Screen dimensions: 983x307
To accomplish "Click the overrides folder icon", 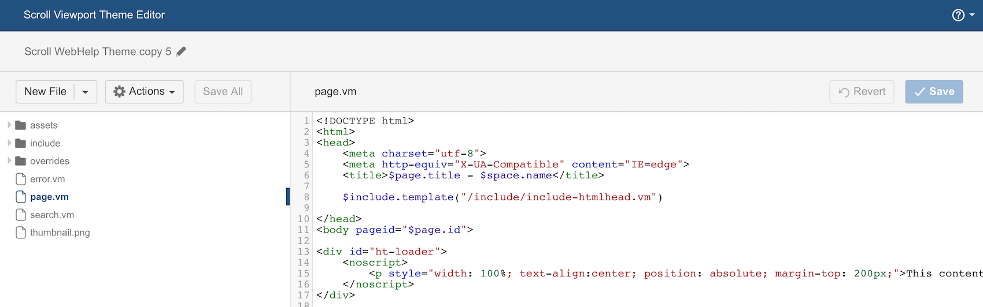I will point(21,161).
